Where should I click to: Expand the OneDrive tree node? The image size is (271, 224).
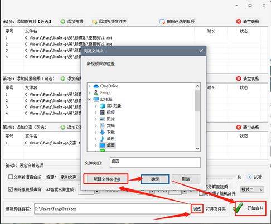click(x=89, y=86)
